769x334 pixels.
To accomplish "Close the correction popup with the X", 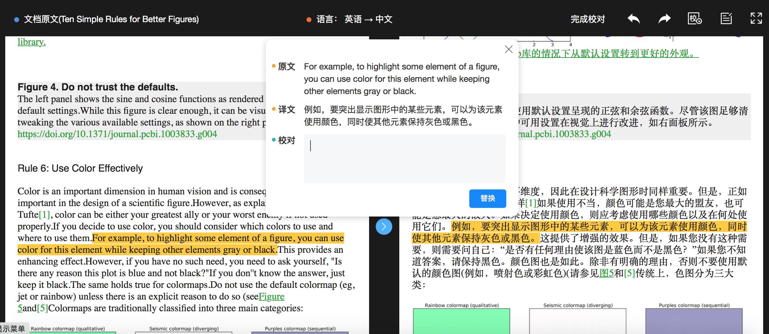I will click(x=508, y=49).
